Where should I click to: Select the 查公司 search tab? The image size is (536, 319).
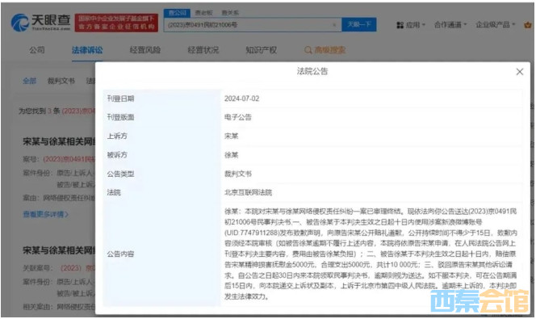pos(177,13)
